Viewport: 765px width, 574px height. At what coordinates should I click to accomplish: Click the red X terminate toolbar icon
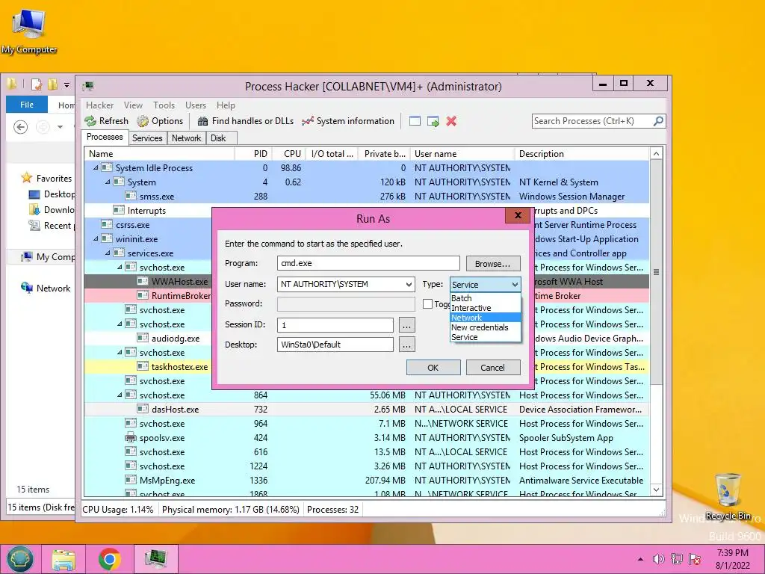[x=451, y=121]
